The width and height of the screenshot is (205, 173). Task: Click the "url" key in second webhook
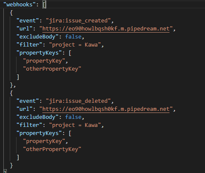(25, 109)
